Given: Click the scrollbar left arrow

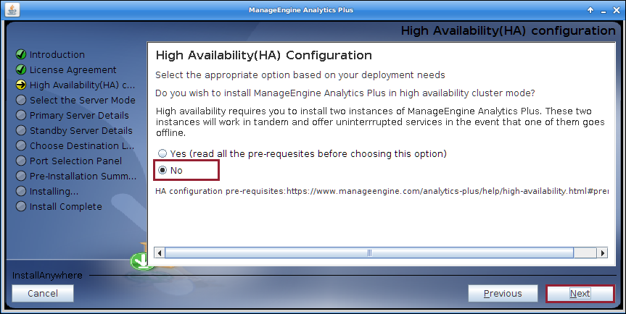Looking at the screenshot, I should pyautogui.click(x=160, y=253).
